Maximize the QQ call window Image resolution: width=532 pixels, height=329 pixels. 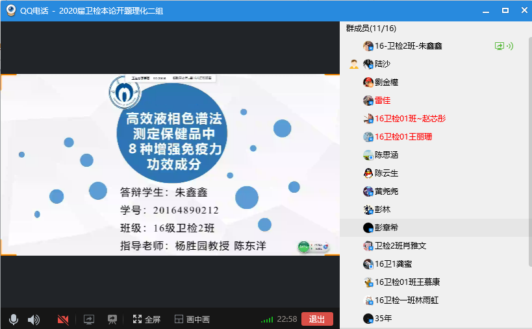505,10
